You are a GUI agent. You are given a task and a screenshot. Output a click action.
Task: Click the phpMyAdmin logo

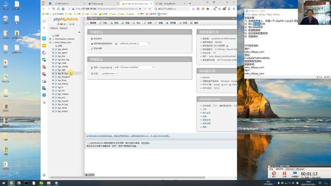66,19
